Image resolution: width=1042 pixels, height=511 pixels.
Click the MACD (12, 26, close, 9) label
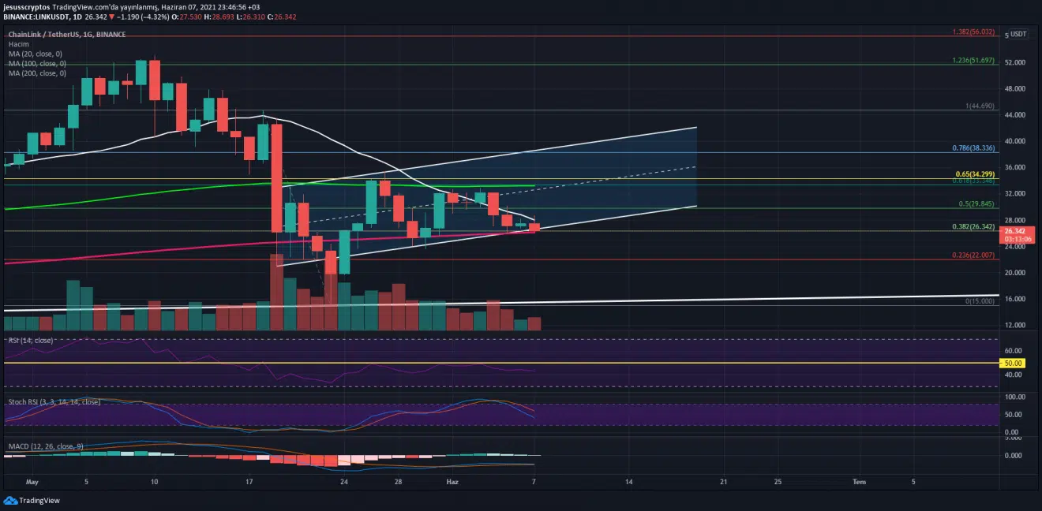click(x=44, y=446)
